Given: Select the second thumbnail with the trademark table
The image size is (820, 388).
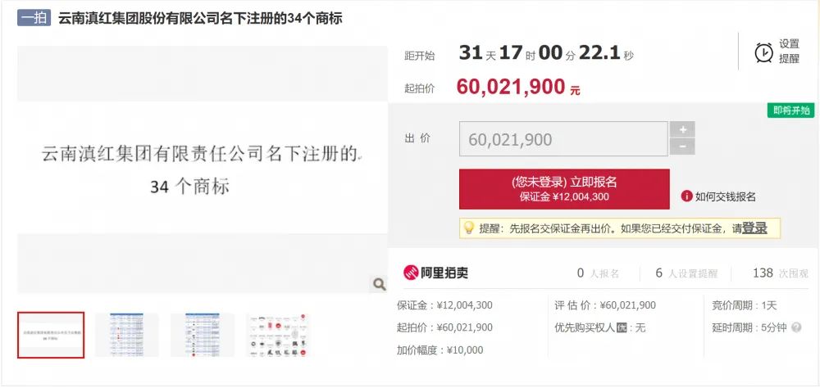Looking at the screenshot, I should click(126, 335).
